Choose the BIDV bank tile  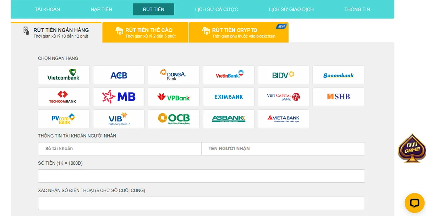284,75
